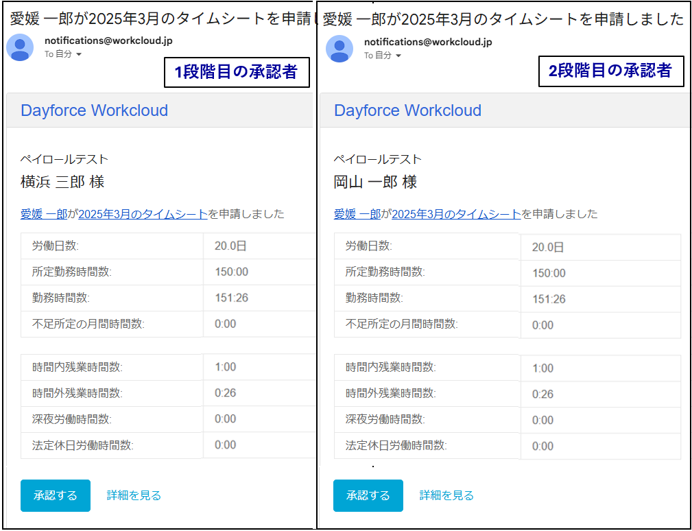The height and width of the screenshot is (531, 692).
Task: Open 2025年3月のタイムシート link in 岡山 一郎's email
Action: (456, 214)
